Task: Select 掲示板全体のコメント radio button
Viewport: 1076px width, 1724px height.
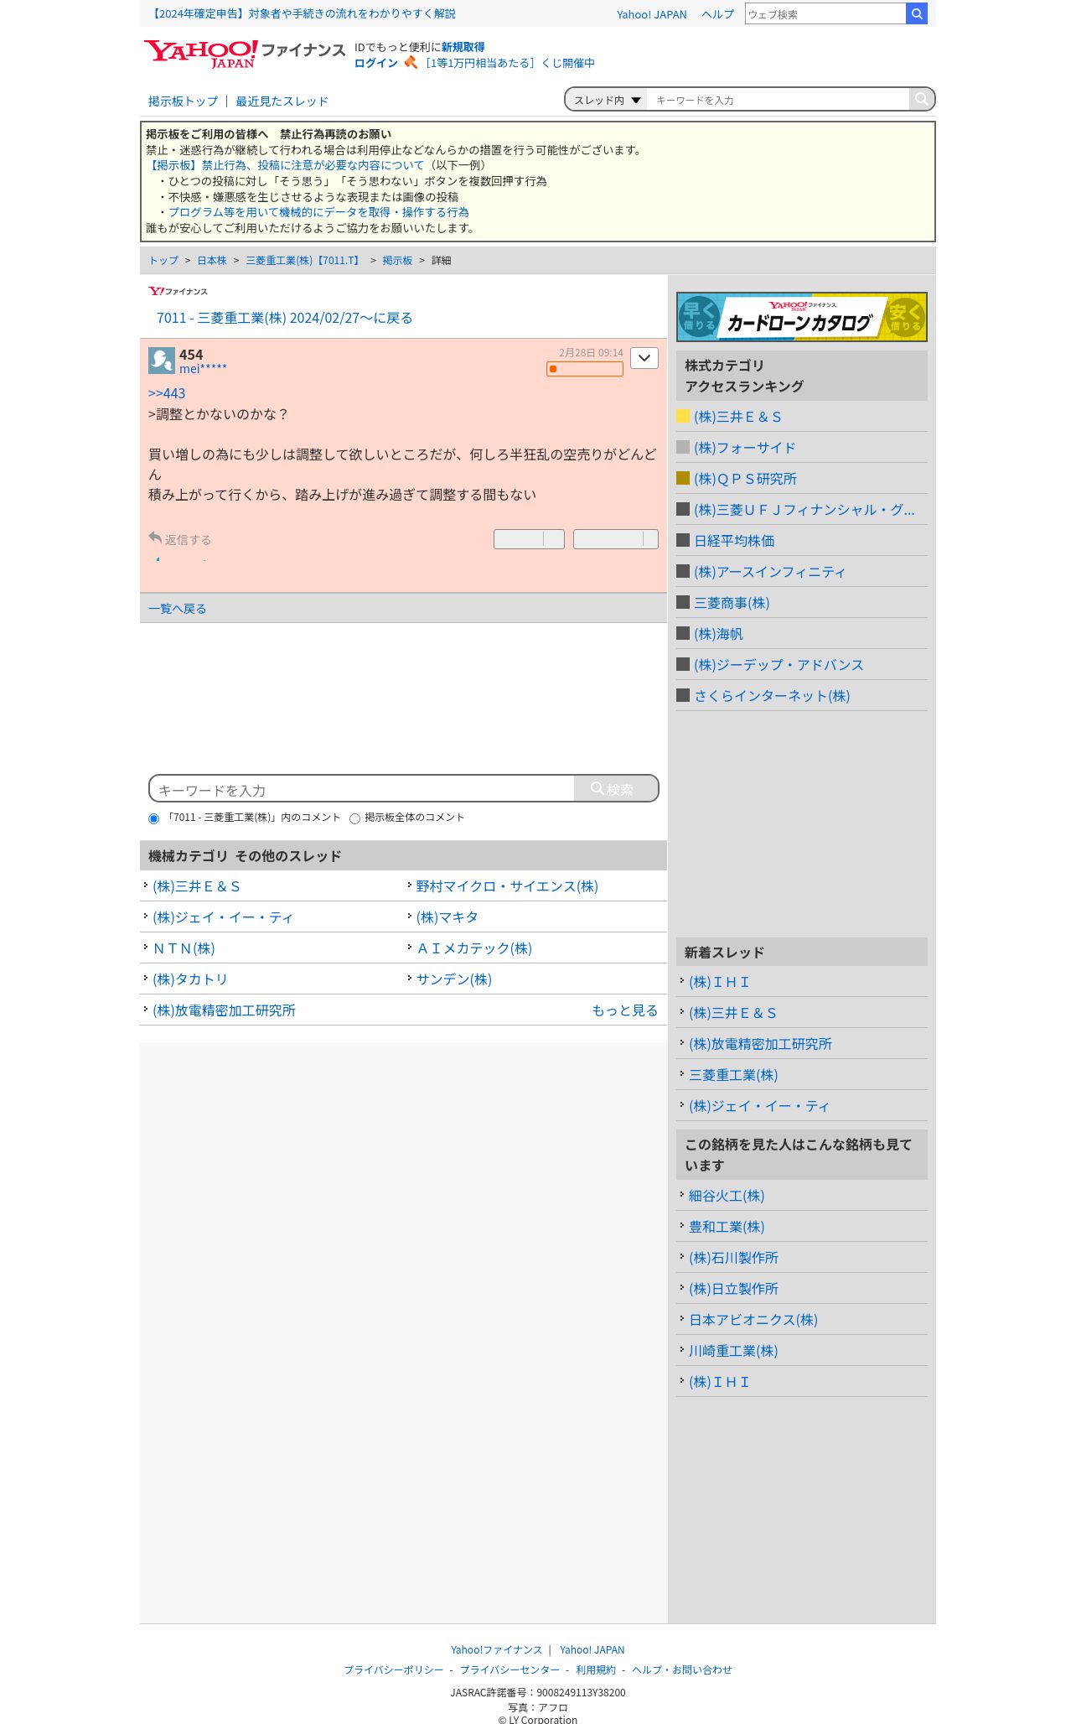Action: pos(354,818)
